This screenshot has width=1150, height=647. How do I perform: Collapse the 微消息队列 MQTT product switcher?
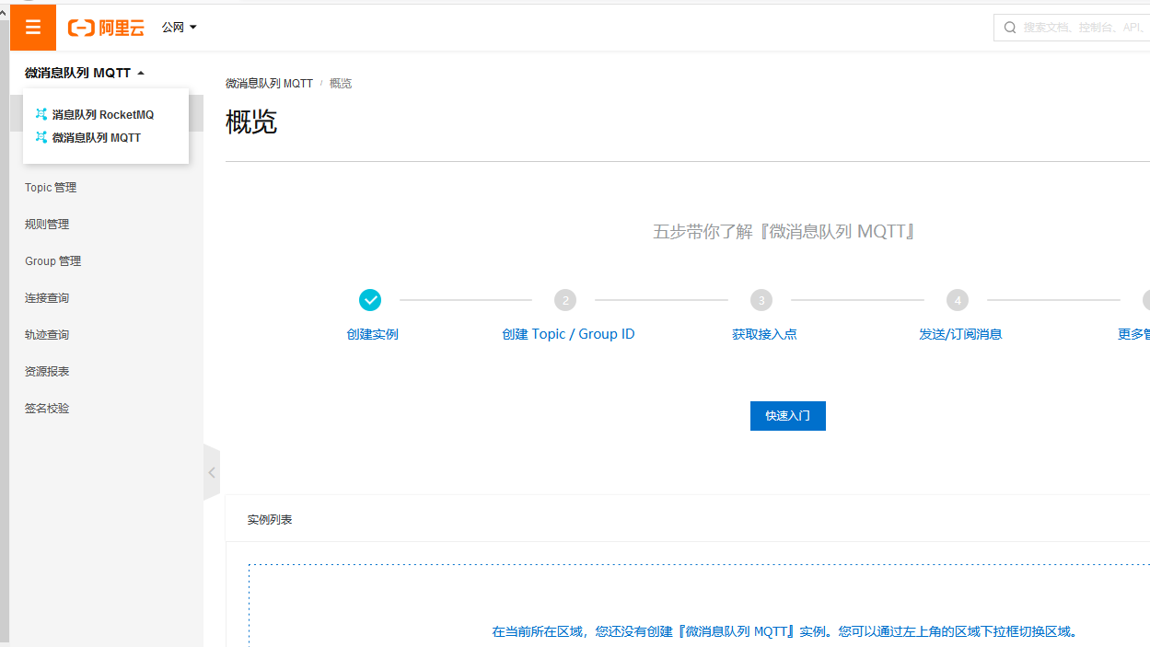[x=85, y=73]
